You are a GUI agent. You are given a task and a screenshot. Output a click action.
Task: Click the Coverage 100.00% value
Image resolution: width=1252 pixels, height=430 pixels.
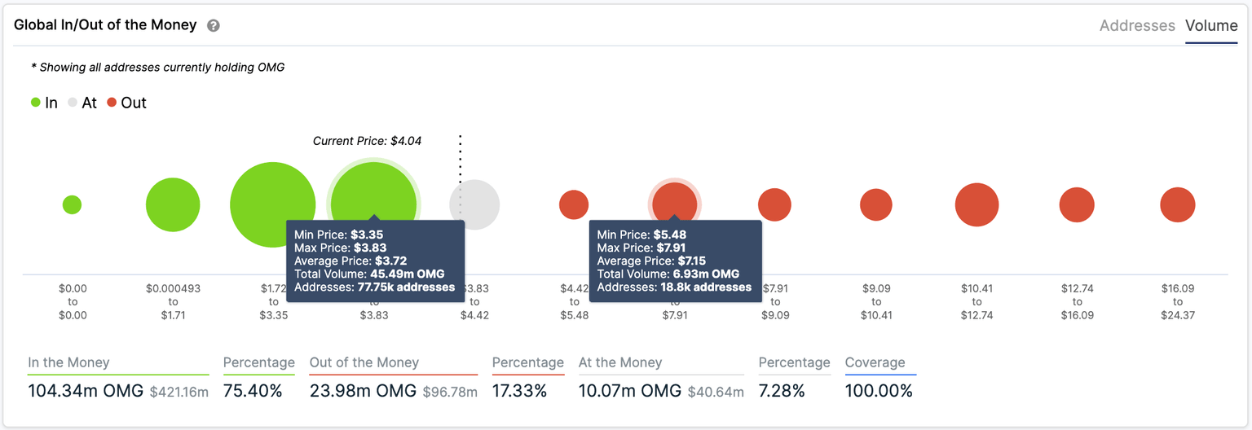(x=879, y=392)
